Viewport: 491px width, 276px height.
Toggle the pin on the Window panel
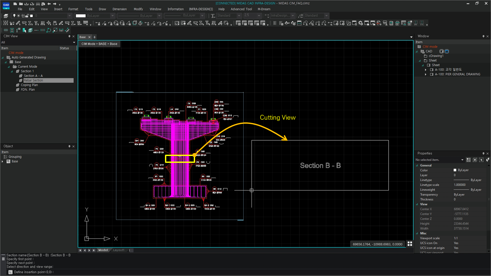[x=483, y=36]
